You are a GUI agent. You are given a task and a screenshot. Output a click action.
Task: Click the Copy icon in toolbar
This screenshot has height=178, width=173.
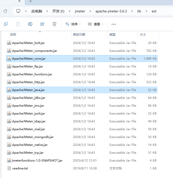[6, 24]
